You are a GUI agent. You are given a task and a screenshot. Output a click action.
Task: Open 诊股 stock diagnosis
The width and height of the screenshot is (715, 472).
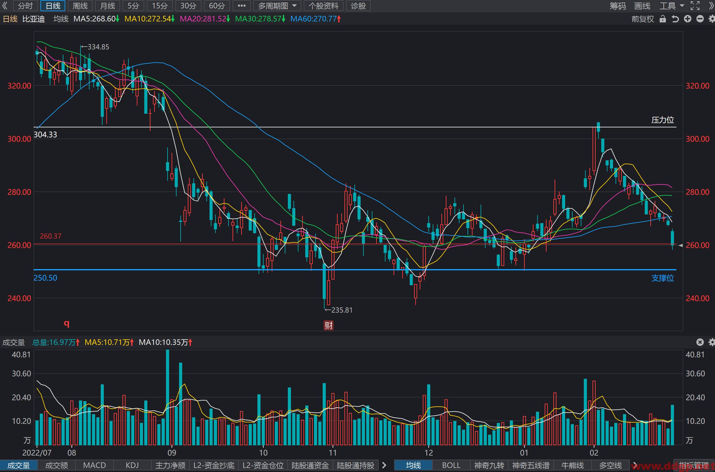pyautogui.click(x=358, y=6)
